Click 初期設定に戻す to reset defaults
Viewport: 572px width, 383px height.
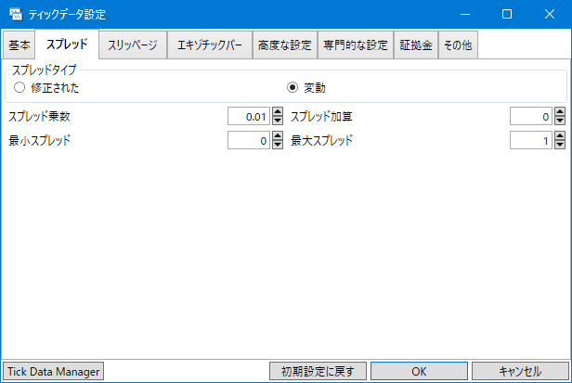[318, 371]
